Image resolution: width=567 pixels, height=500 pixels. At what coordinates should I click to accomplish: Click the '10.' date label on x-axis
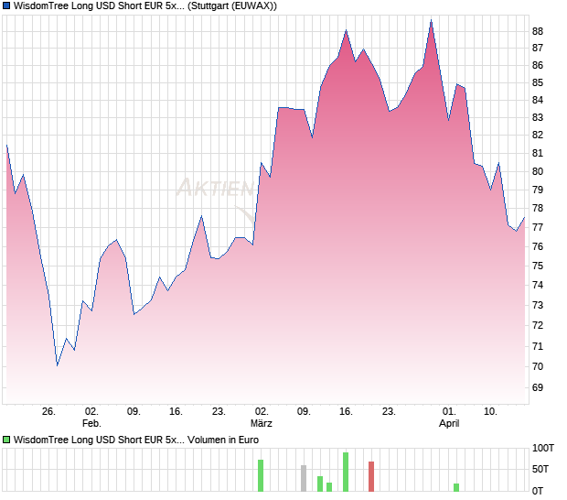click(490, 412)
